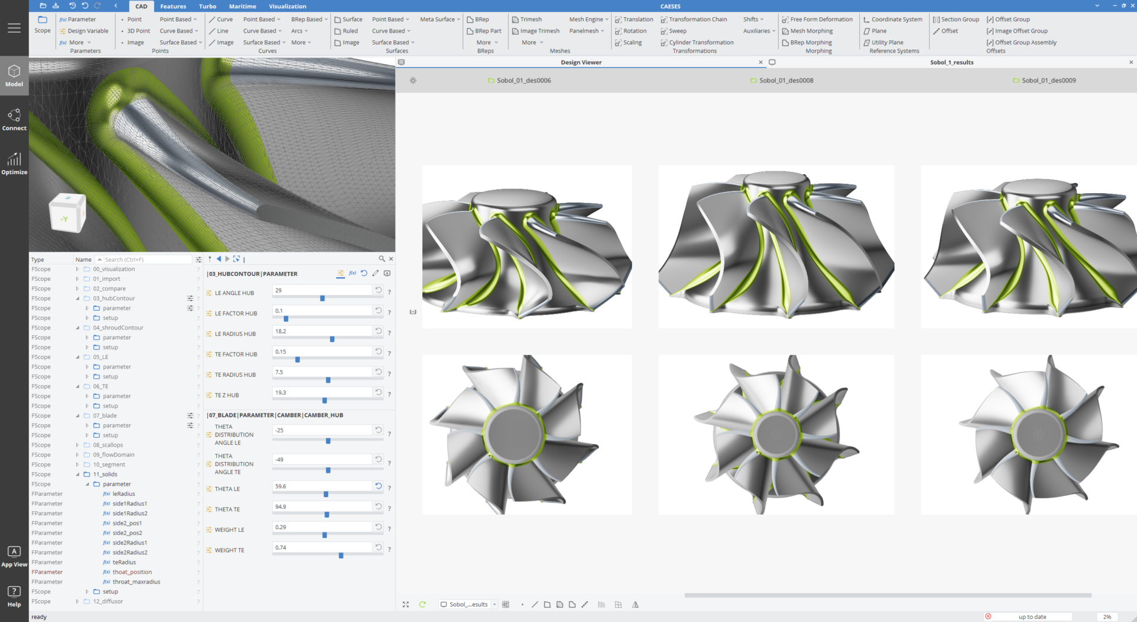Select the Free Form Deformation tool
The height and width of the screenshot is (622, 1137).
pyautogui.click(x=818, y=19)
